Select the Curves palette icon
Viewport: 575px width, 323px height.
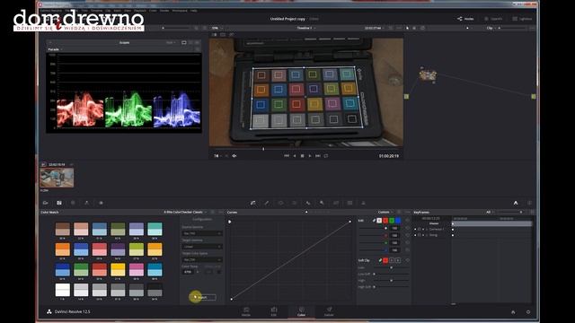pos(252,203)
